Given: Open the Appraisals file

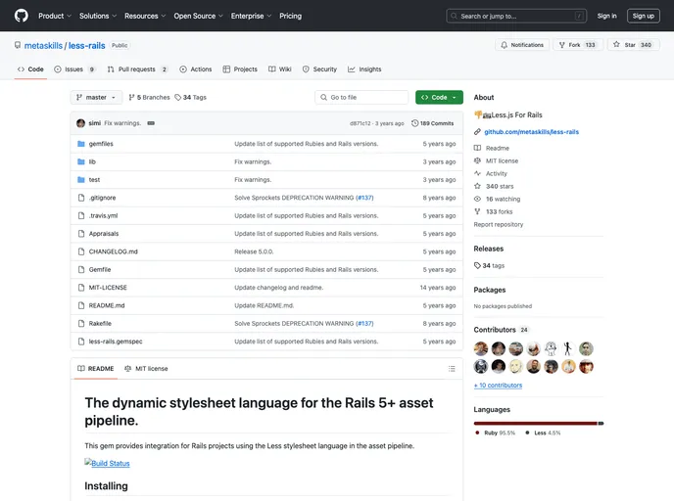Looking at the screenshot, I should pos(104,234).
